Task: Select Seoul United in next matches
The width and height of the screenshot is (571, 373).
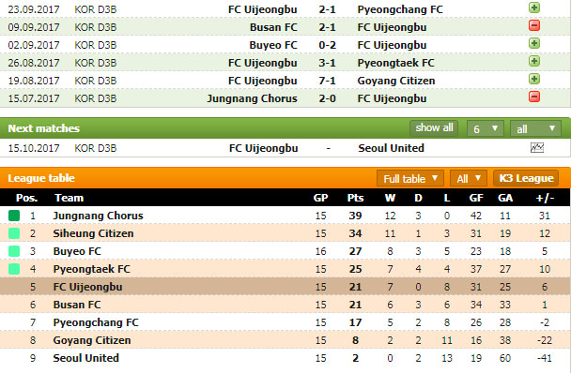Action: coord(391,148)
